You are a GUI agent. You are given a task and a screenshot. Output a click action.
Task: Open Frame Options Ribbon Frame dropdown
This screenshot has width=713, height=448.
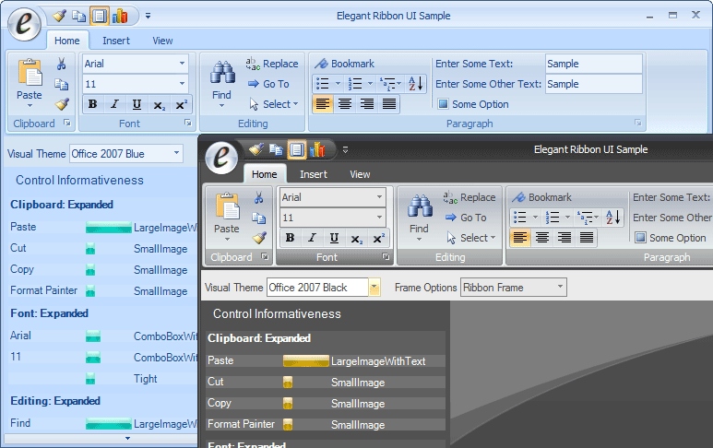[560, 288]
